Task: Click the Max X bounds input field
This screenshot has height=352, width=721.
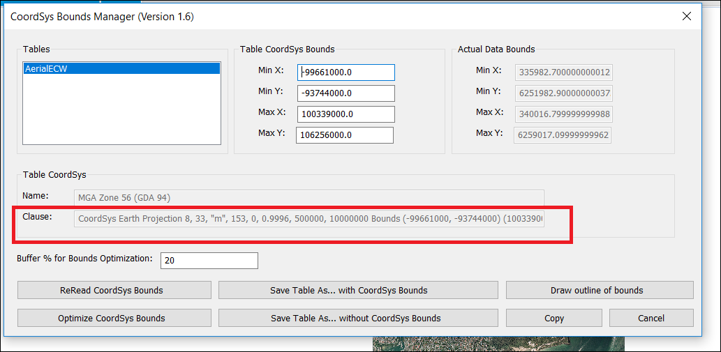Action: (x=345, y=114)
